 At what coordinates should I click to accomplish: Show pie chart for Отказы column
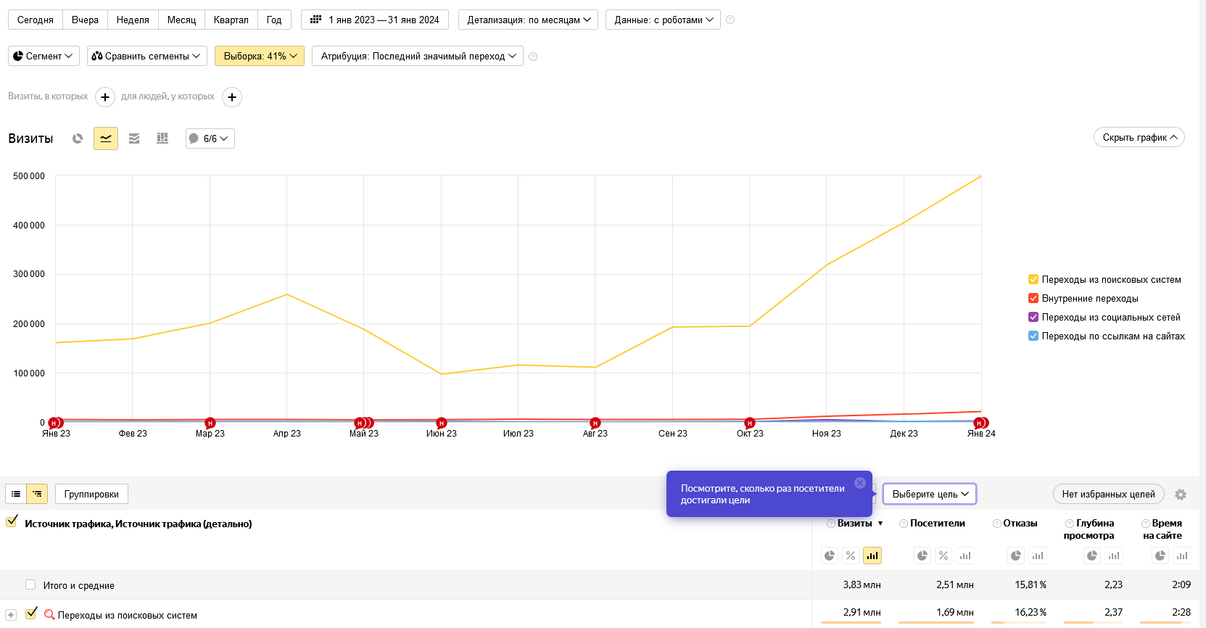[x=1016, y=555]
